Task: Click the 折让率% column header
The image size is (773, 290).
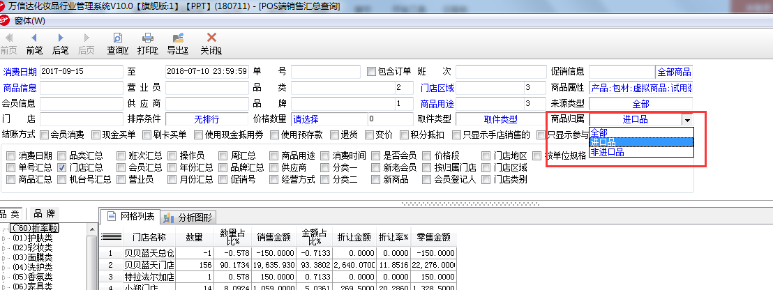Action: (393, 237)
